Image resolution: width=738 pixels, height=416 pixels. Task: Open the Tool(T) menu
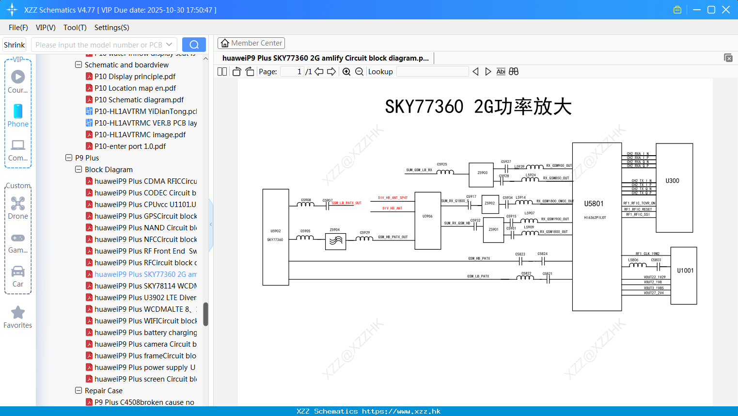tap(75, 28)
